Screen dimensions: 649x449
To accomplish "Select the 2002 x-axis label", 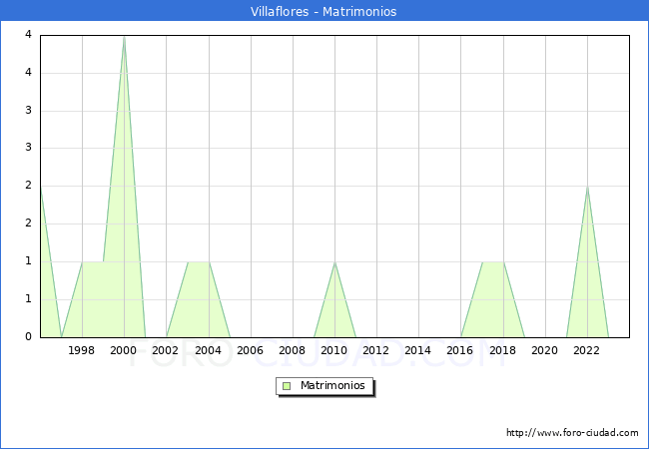I will point(165,350).
